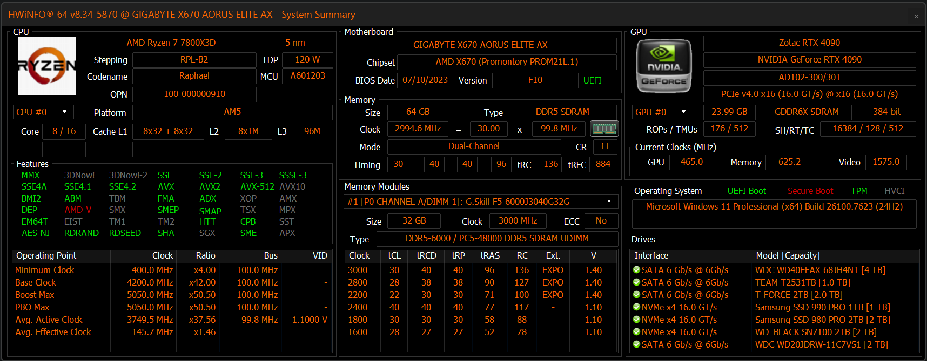927x361 pixels.
Task: Click the UEFI Boot indicator
Action: point(747,191)
